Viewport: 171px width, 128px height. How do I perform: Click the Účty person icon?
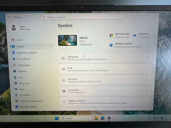(x=15, y=77)
